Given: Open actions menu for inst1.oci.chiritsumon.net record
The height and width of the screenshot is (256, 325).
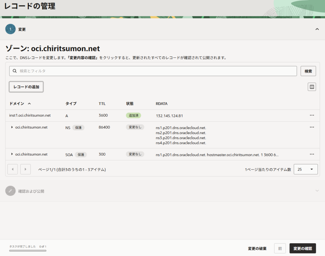Looking at the screenshot, I should tap(312, 115).
